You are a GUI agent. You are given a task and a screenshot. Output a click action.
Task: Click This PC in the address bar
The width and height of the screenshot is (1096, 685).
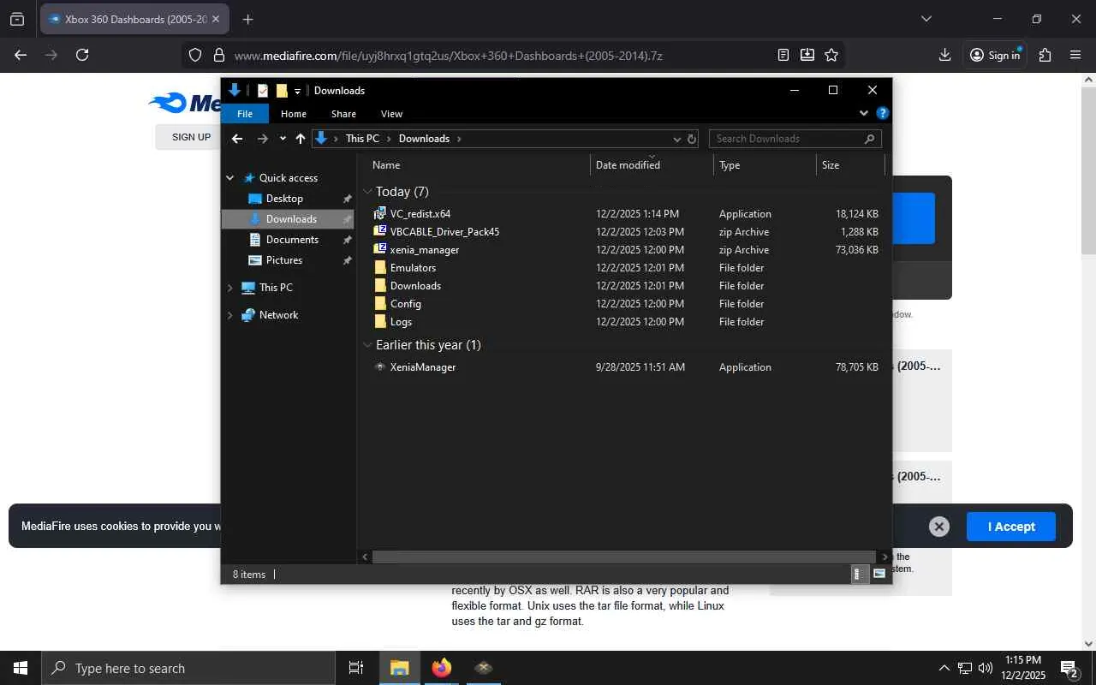362,139
